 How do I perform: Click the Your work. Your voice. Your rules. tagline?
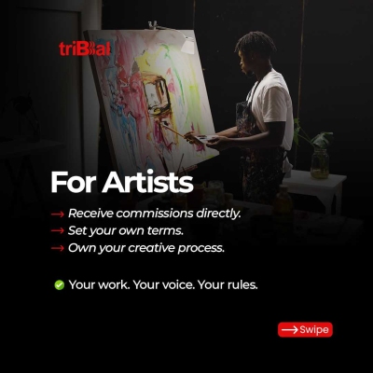(163, 284)
